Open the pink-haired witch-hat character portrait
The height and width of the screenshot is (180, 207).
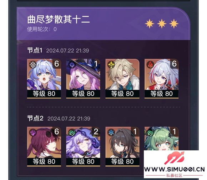click(x=83, y=79)
